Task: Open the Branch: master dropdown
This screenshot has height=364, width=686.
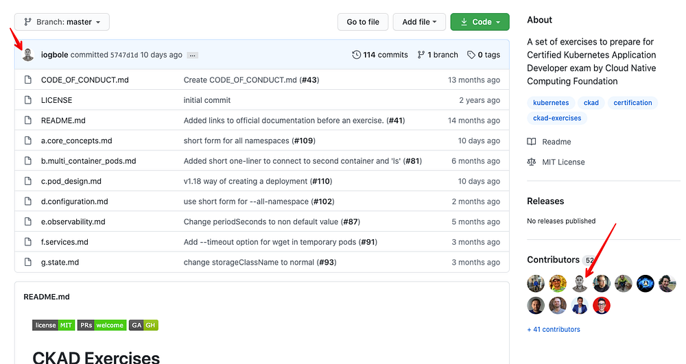Action: coord(62,22)
